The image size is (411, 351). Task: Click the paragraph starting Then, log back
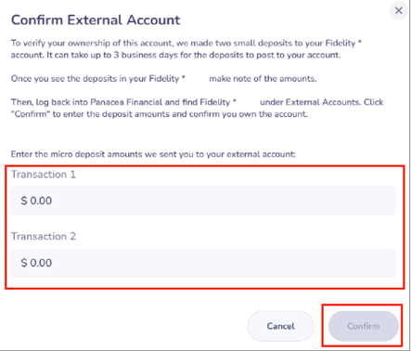click(x=197, y=108)
